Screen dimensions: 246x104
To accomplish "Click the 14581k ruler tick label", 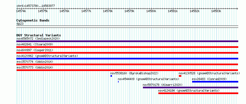I will [173, 11].
